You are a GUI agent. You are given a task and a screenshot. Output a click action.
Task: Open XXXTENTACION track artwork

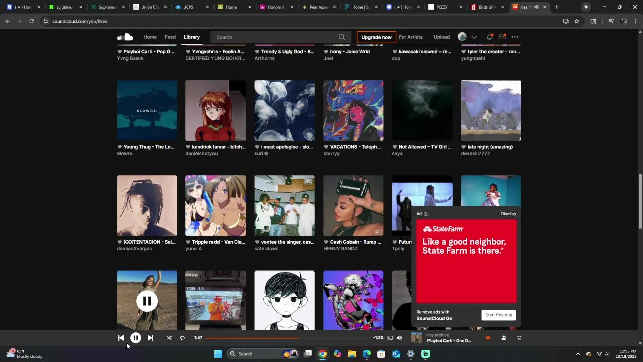[147, 206]
